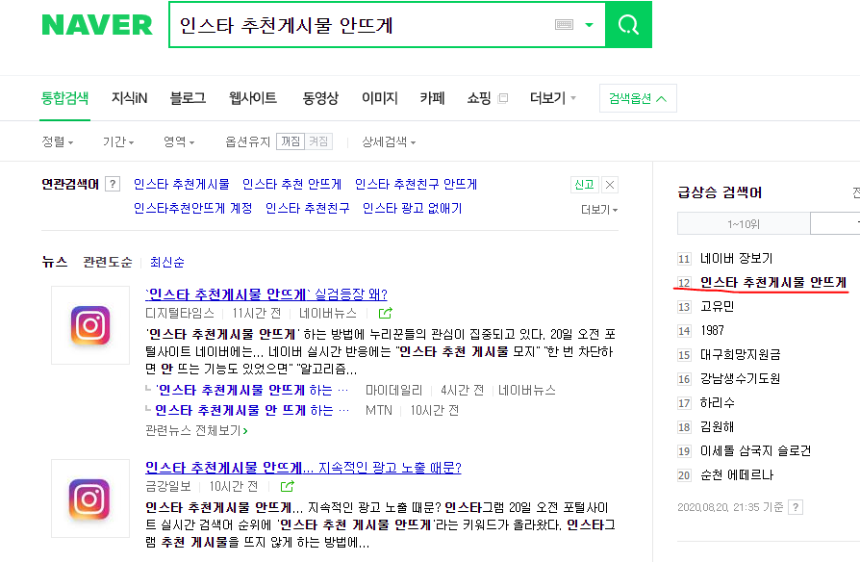Click related search 인스타 광고 없애기
The image size is (860, 562).
[x=413, y=208]
